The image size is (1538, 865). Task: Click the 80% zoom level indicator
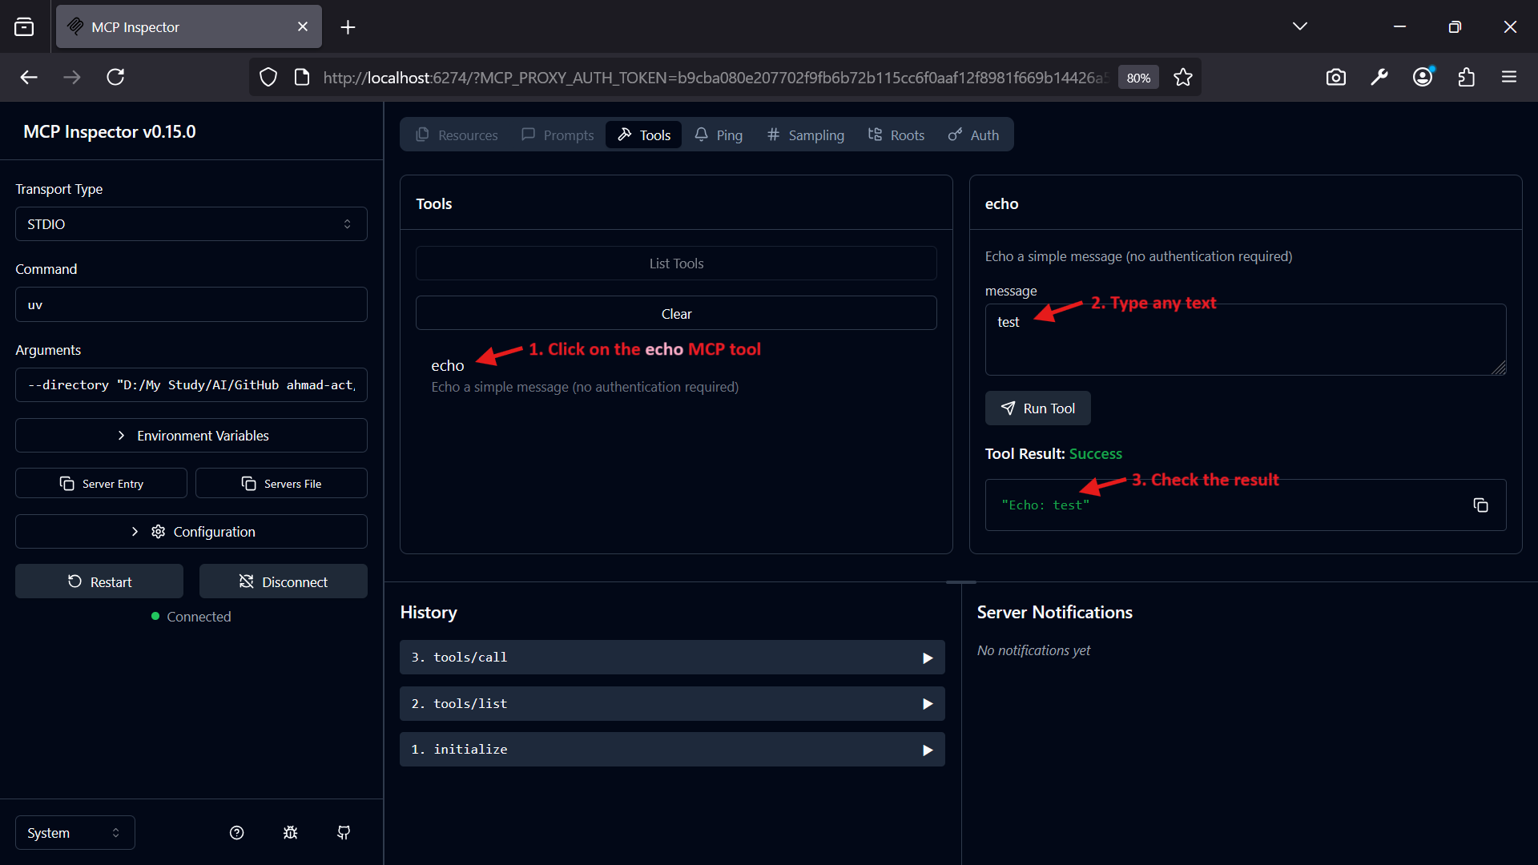tap(1138, 78)
